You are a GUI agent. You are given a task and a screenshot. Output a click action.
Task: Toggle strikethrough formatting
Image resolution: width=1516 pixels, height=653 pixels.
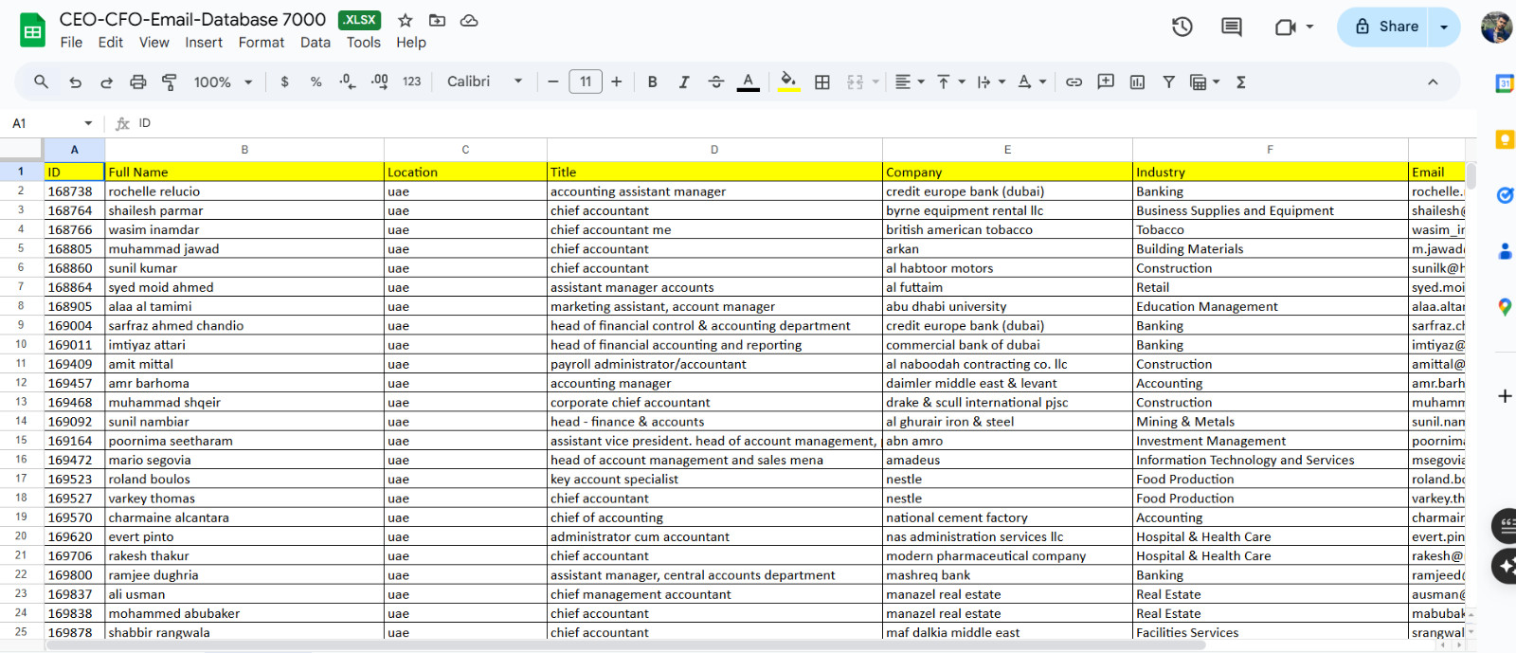coord(716,82)
